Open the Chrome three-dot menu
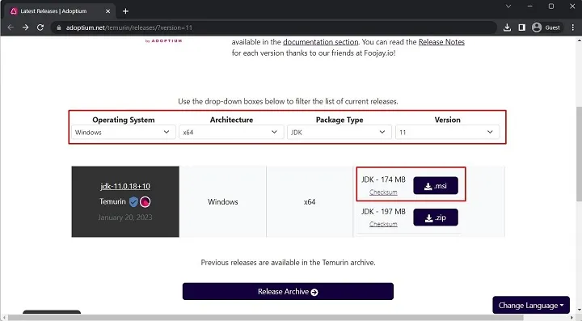This screenshot has height=321, width=582. 573,27
